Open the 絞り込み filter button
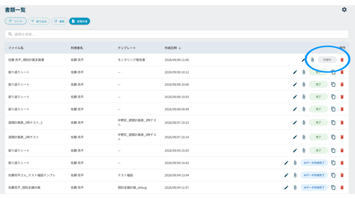 pyautogui.click(x=39, y=21)
